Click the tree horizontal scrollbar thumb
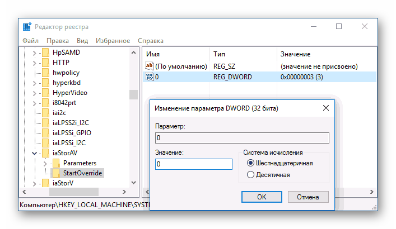The height and width of the screenshot is (229, 396). 74,192
